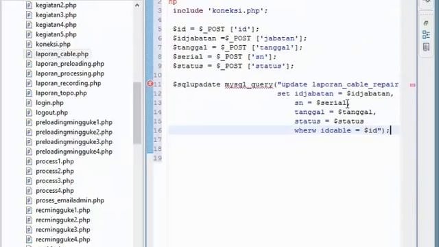Click the $id = $_POST line
439x247 pixels.
(216, 29)
